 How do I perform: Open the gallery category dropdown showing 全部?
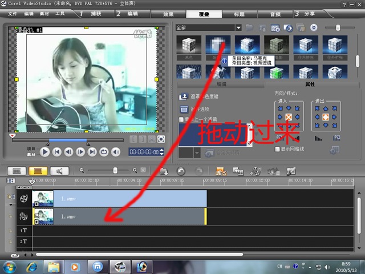[209, 27]
